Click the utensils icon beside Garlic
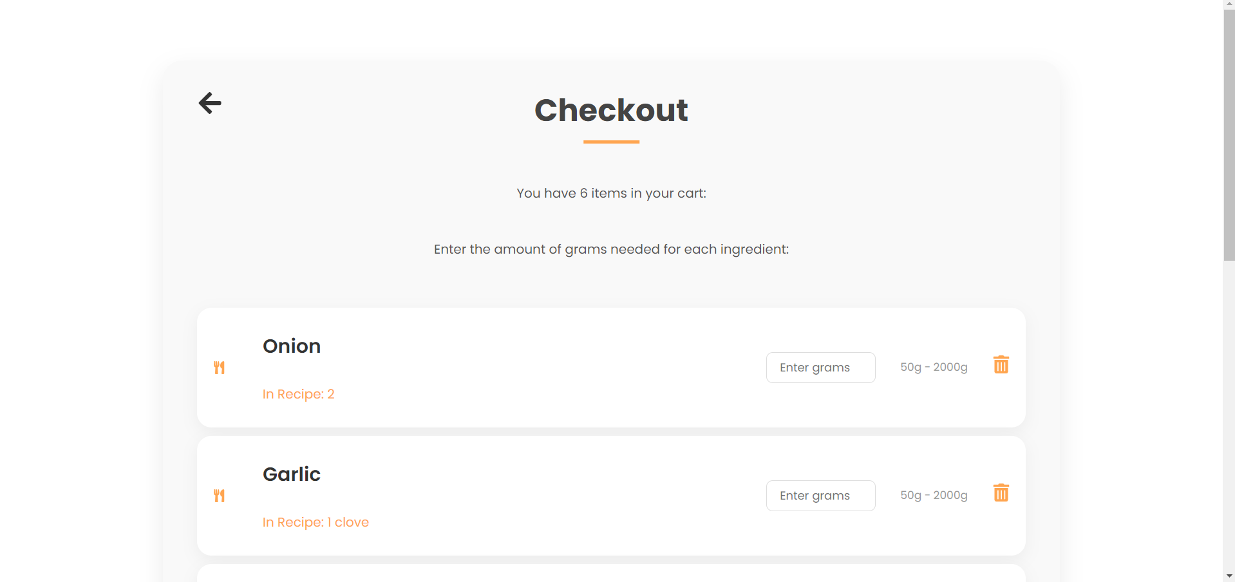The height and width of the screenshot is (582, 1235). coord(220,496)
